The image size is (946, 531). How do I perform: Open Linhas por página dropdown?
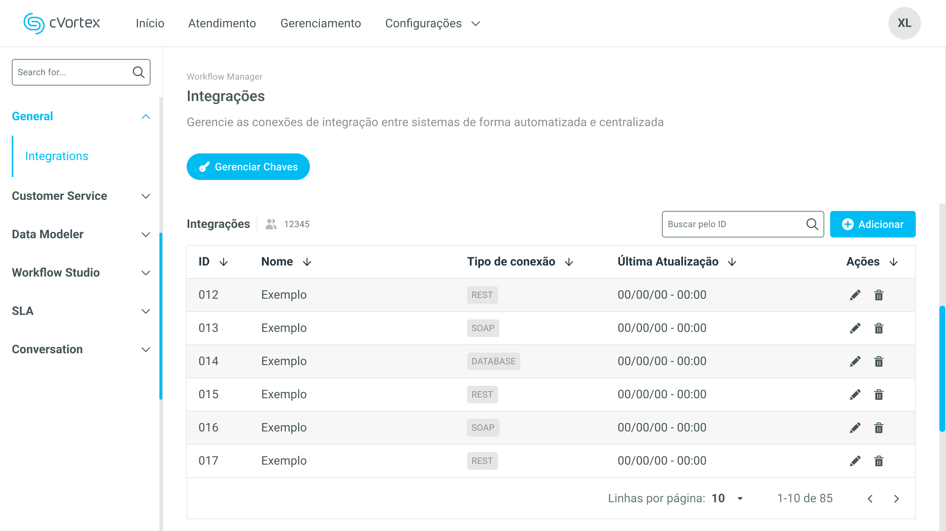click(727, 499)
